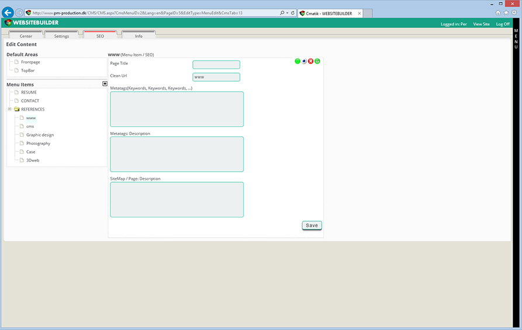Select the Graphic design menu item

click(40, 135)
